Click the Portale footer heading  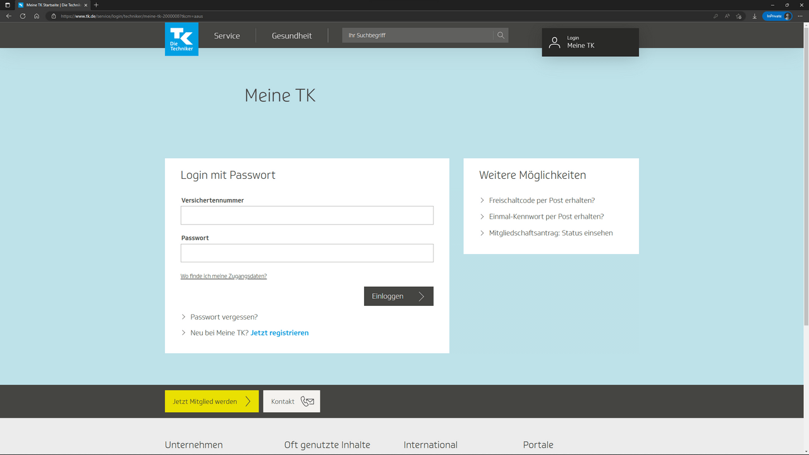[538, 445]
